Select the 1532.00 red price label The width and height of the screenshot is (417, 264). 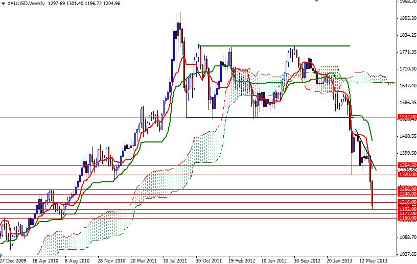click(406, 117)
